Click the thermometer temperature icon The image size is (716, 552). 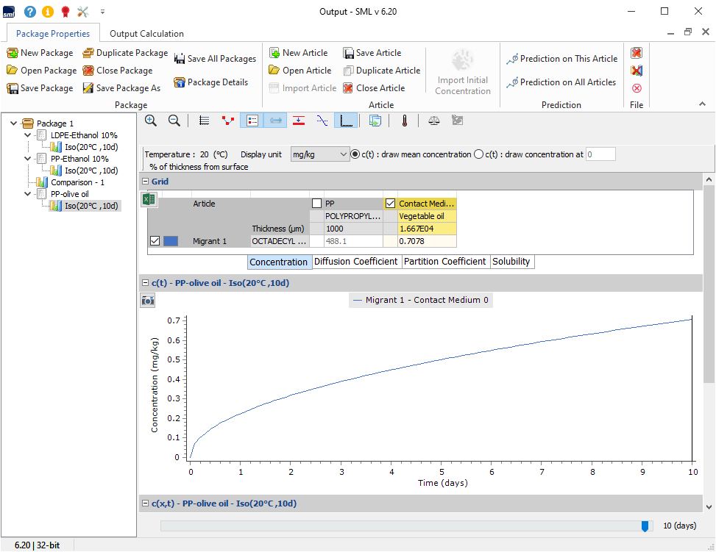pos(404,121)
